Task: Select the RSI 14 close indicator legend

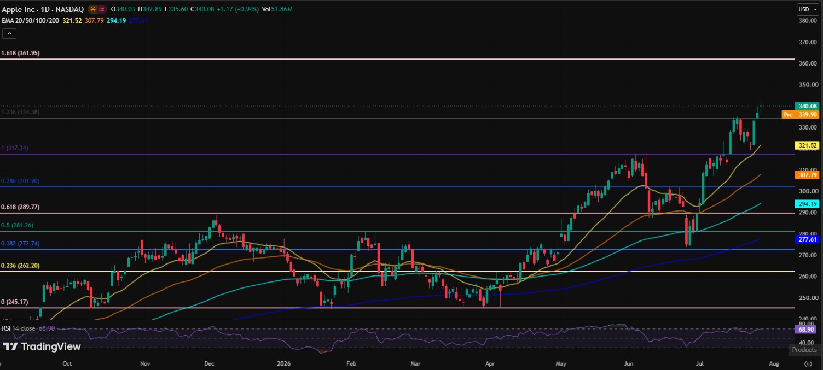Action: [x=19, y=328]
